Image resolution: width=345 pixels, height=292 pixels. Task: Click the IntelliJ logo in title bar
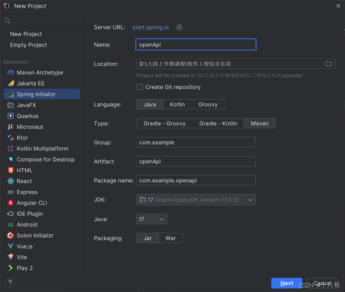[x=7, y=6]
